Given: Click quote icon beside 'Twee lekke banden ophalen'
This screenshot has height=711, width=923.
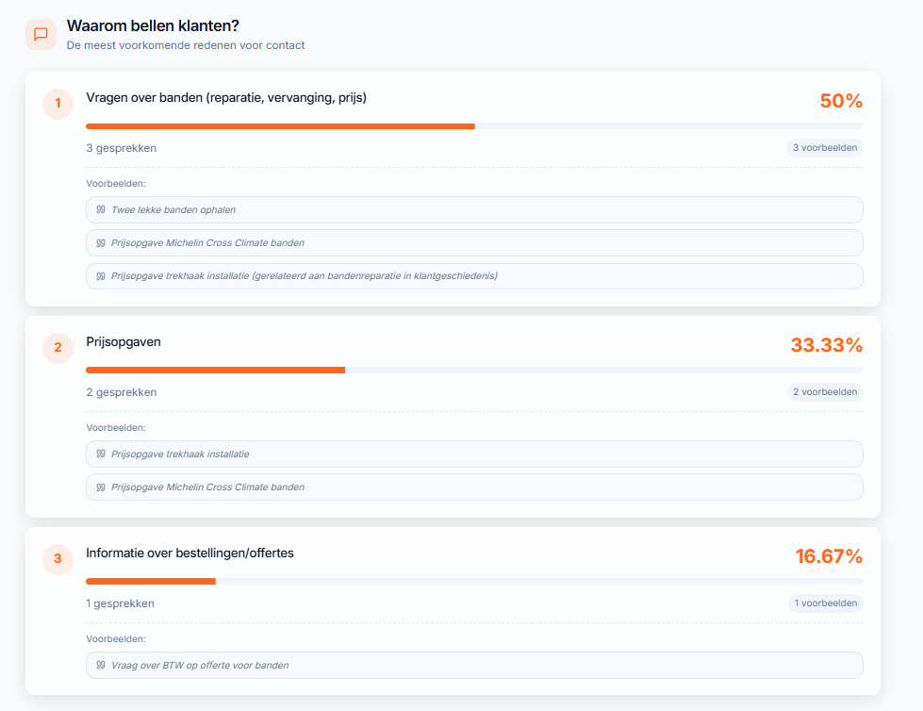Looking at the screenshot, I should tap(101, 209).
